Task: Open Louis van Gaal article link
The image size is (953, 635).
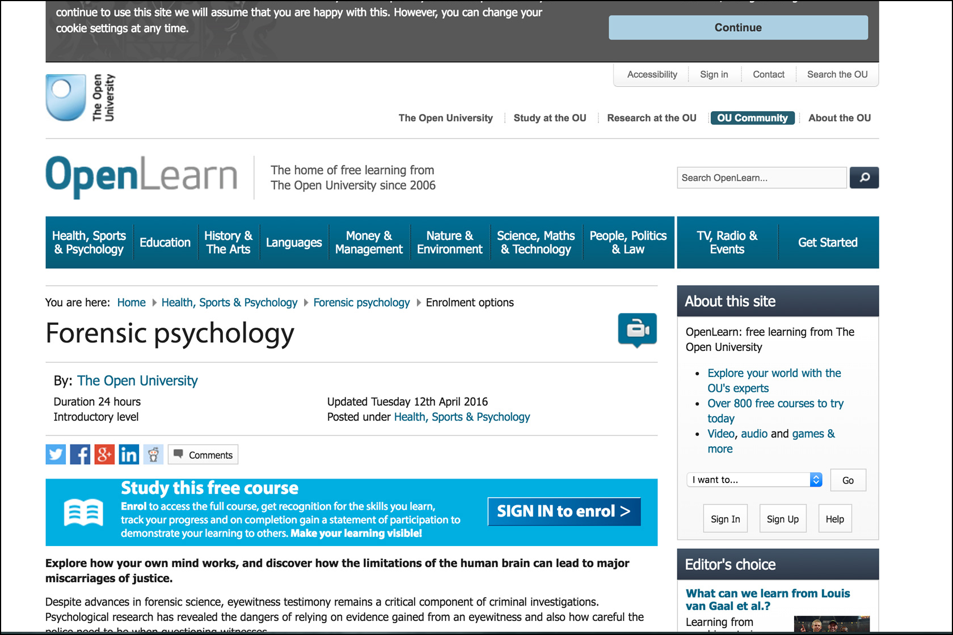Action: [768, 600]
